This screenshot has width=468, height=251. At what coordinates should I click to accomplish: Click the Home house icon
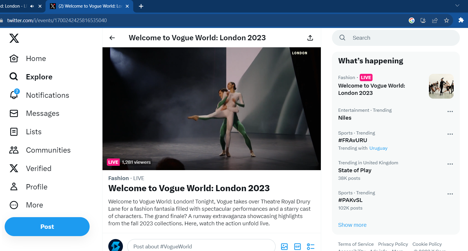pos(14,58)
